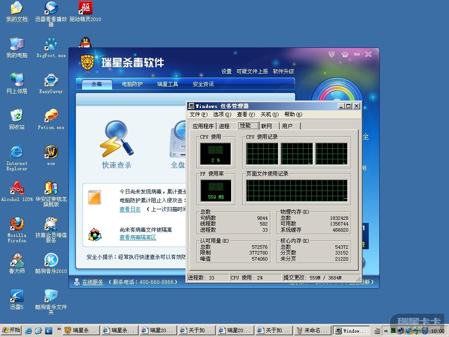Click the 物理内存 可用数 1356744 value
This screenshot has width=449, height=337.
(339, 224)
